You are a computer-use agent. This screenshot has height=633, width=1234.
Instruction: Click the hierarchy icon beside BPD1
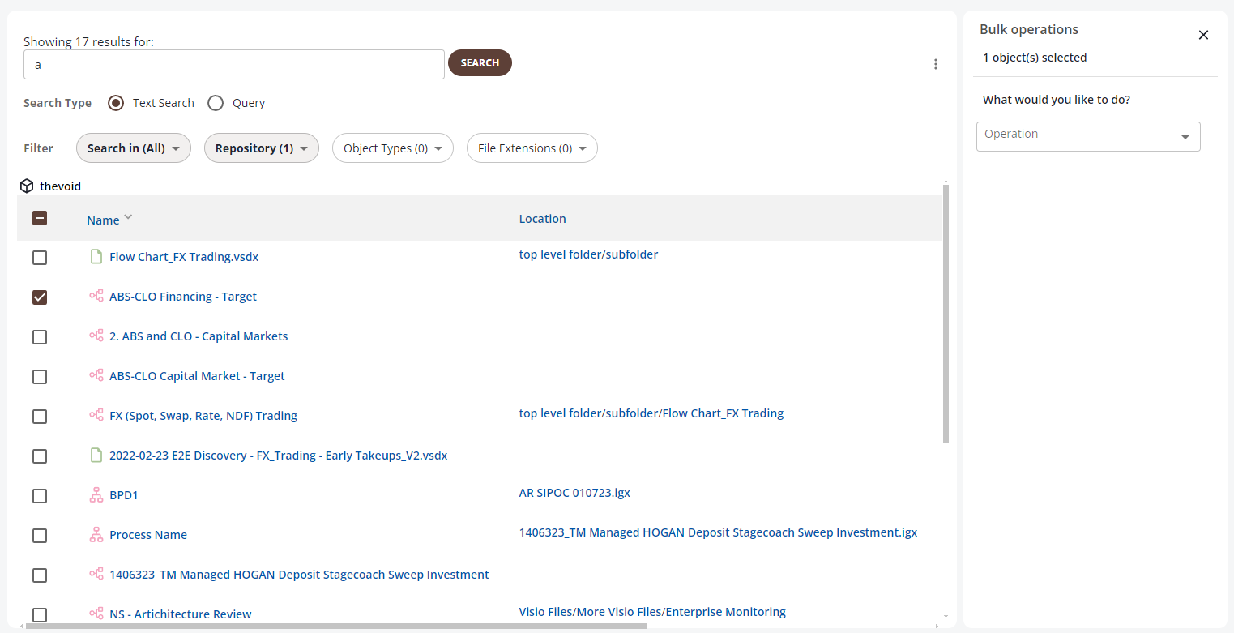(x=96, y=495)
